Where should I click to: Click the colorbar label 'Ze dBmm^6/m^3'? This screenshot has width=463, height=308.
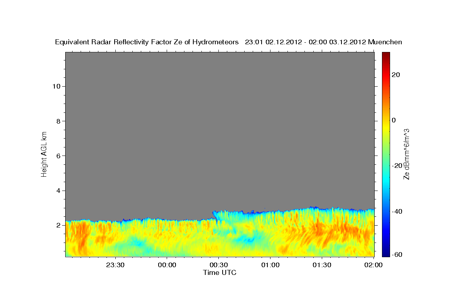point(406,154)
